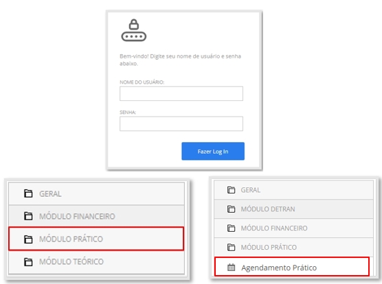Viewport: 382px width, 284px height.
Task: Open MÓDULO FINANCEIRO label under MÓDULO DETRAN
Action: [x=274, y=228]
